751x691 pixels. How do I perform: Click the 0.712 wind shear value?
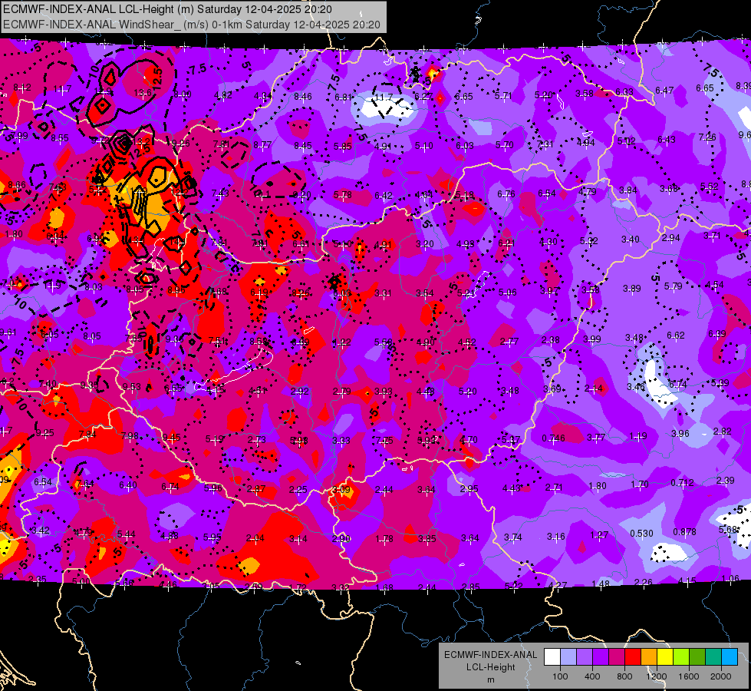click(x=682, y=482)
